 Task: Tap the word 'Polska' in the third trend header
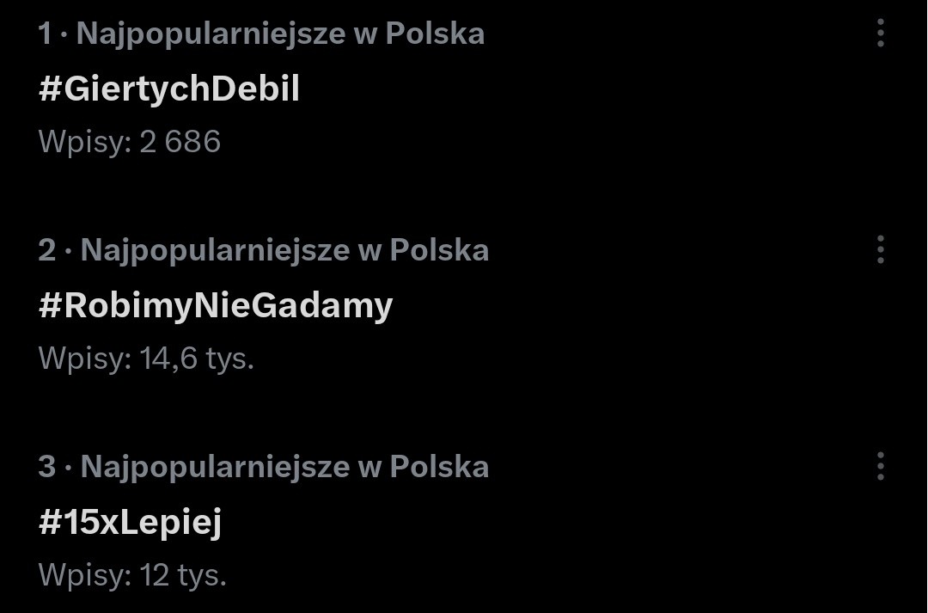pos(439,467)
